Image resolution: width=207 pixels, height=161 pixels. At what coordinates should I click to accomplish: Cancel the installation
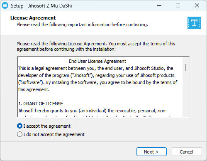click(187, 152)
